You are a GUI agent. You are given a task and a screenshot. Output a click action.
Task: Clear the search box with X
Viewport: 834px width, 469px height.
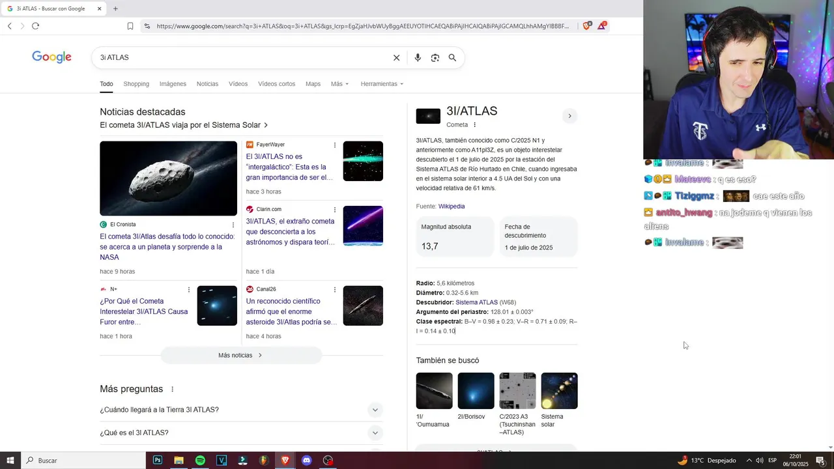tap(396, 57)
